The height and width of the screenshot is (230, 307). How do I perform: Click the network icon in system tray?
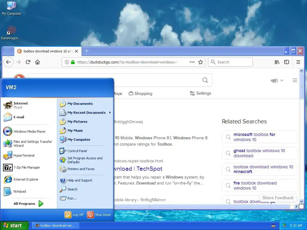tap(285, 226)
